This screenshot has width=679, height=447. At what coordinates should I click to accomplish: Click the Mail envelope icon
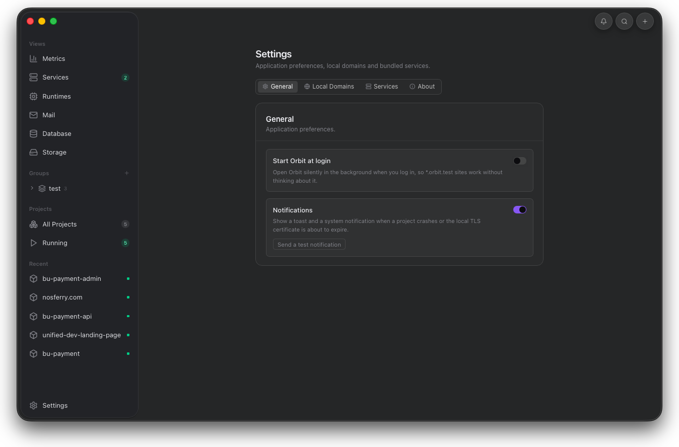point(33,115)
